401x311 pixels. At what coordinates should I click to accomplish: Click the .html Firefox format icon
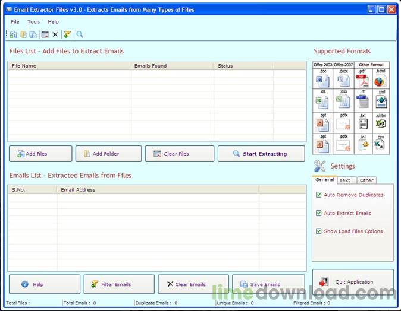tap(380, 81)
